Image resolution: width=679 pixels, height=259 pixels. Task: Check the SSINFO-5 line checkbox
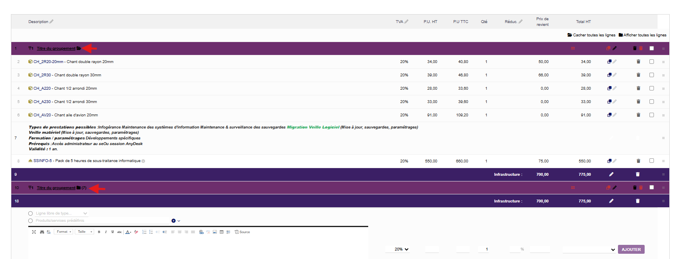[652, 160]
